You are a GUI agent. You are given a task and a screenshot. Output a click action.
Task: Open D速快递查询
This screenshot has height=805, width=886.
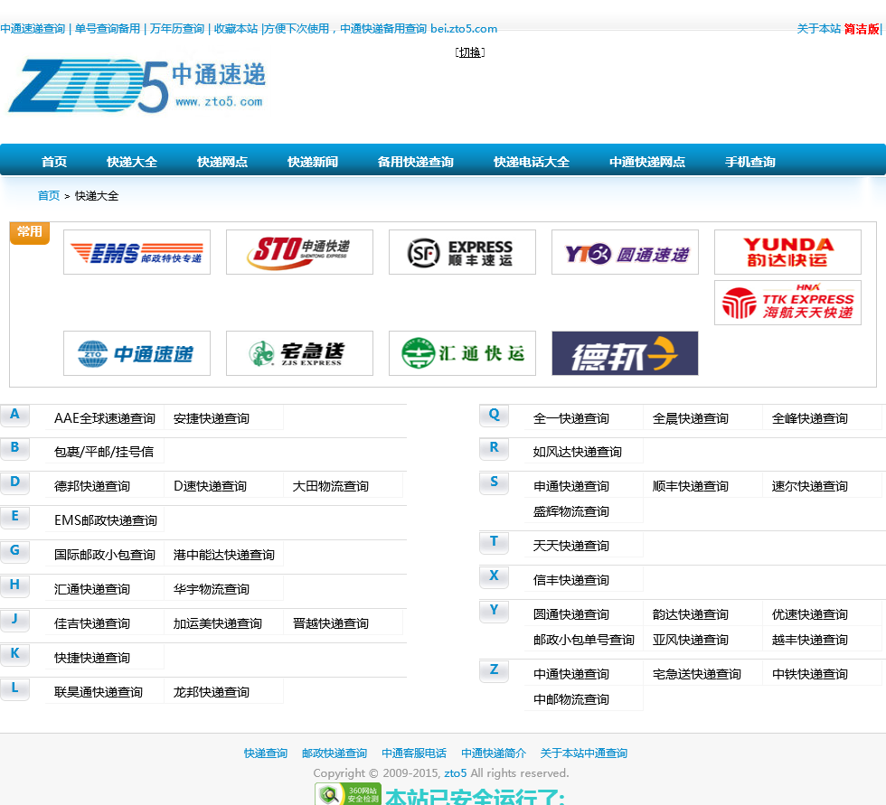[210, 486]
